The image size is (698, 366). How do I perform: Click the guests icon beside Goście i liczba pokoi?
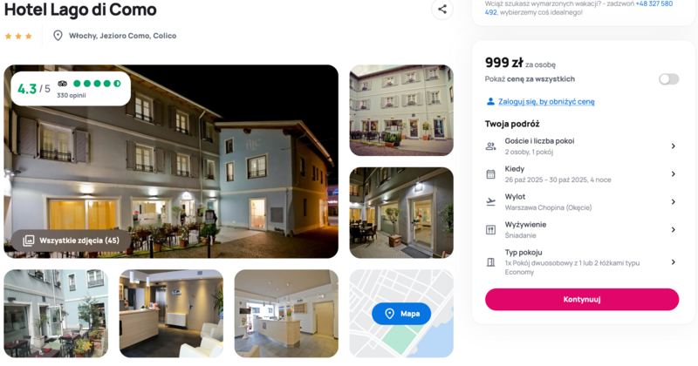[490, 146]
